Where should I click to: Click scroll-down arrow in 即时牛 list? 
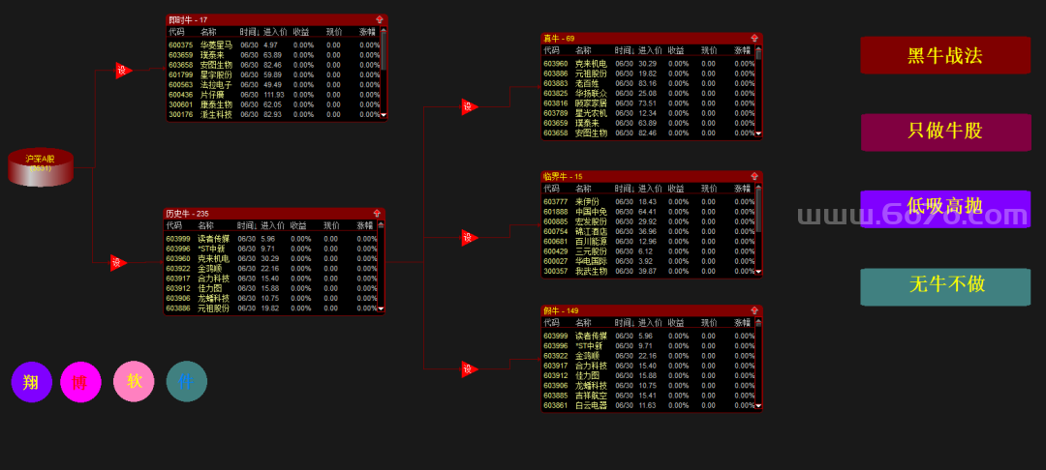coord(384,115)
